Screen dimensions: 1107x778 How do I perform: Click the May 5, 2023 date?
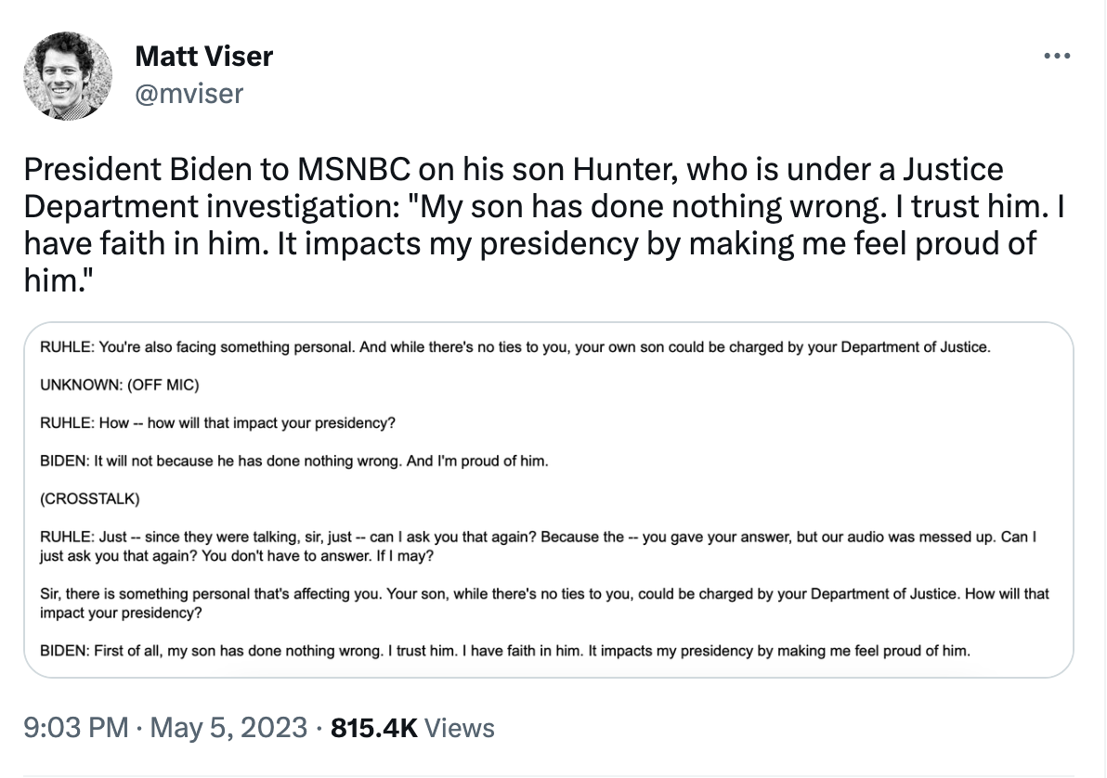(x=227, y=727)
